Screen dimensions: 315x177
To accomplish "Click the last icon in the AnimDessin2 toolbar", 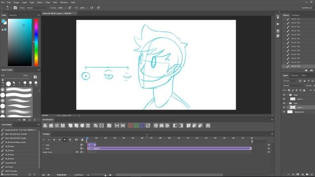I will coord(208,126).
